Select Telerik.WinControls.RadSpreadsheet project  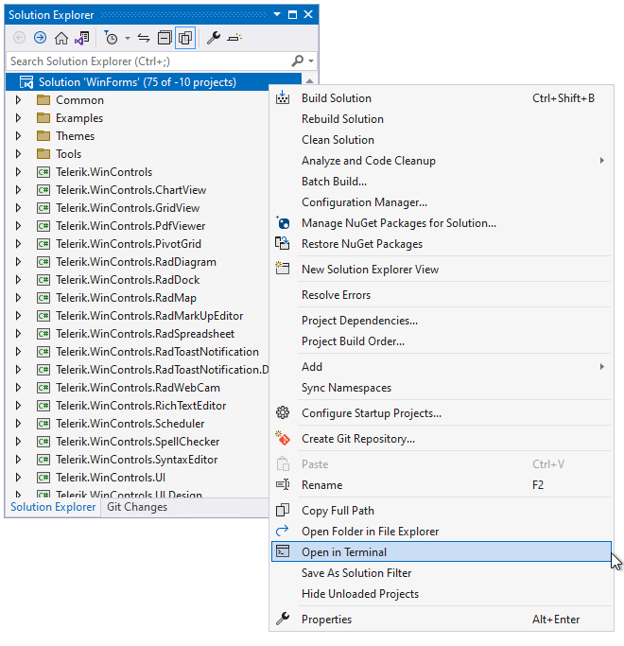(x=145, y=333)
